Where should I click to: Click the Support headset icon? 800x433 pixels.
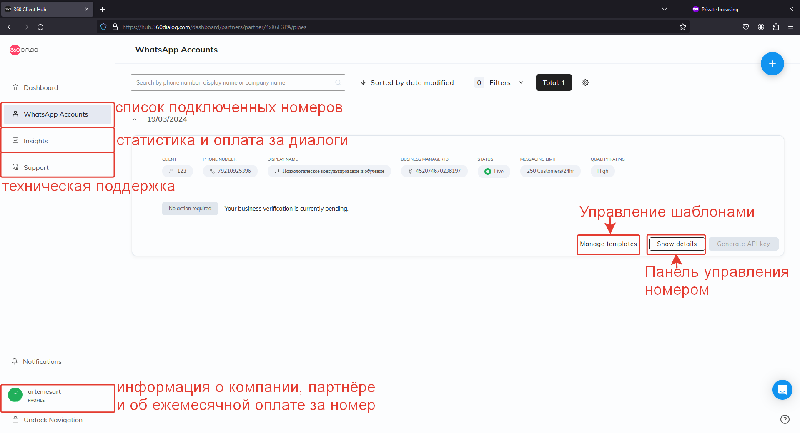(15, 167)
